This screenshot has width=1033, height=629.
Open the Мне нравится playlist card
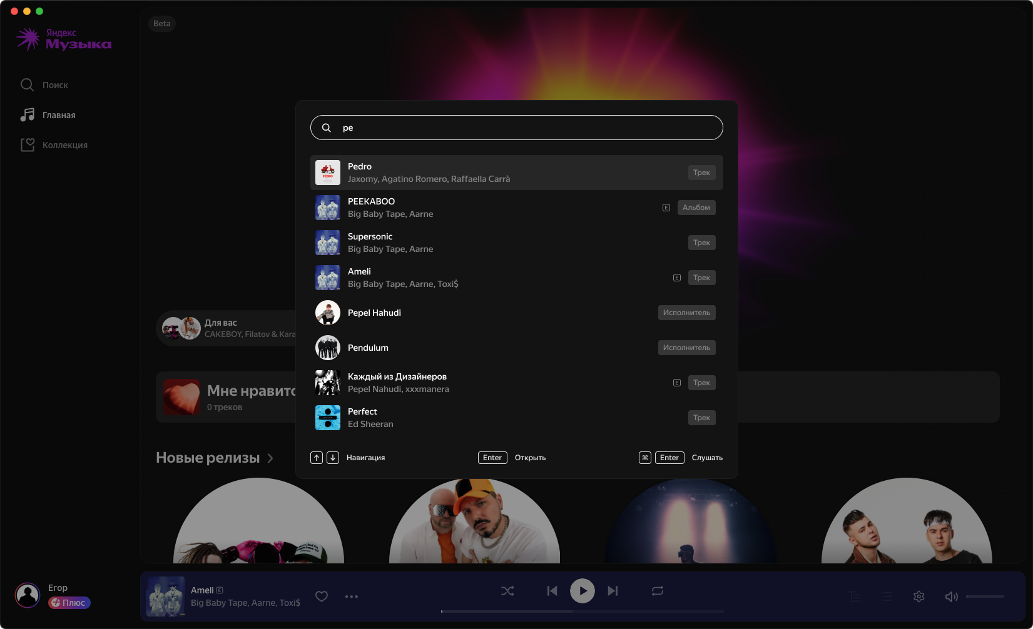[226, 398]
